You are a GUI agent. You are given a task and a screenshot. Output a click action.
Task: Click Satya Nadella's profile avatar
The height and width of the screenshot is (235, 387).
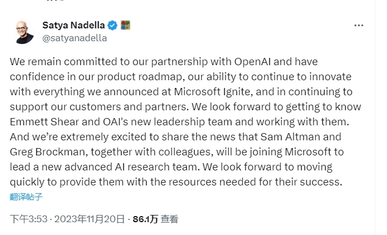click(22, 31)
